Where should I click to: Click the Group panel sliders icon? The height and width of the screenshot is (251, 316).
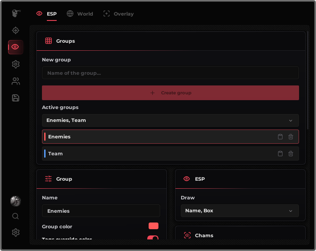pyautogui.click(x=48, y=178)
